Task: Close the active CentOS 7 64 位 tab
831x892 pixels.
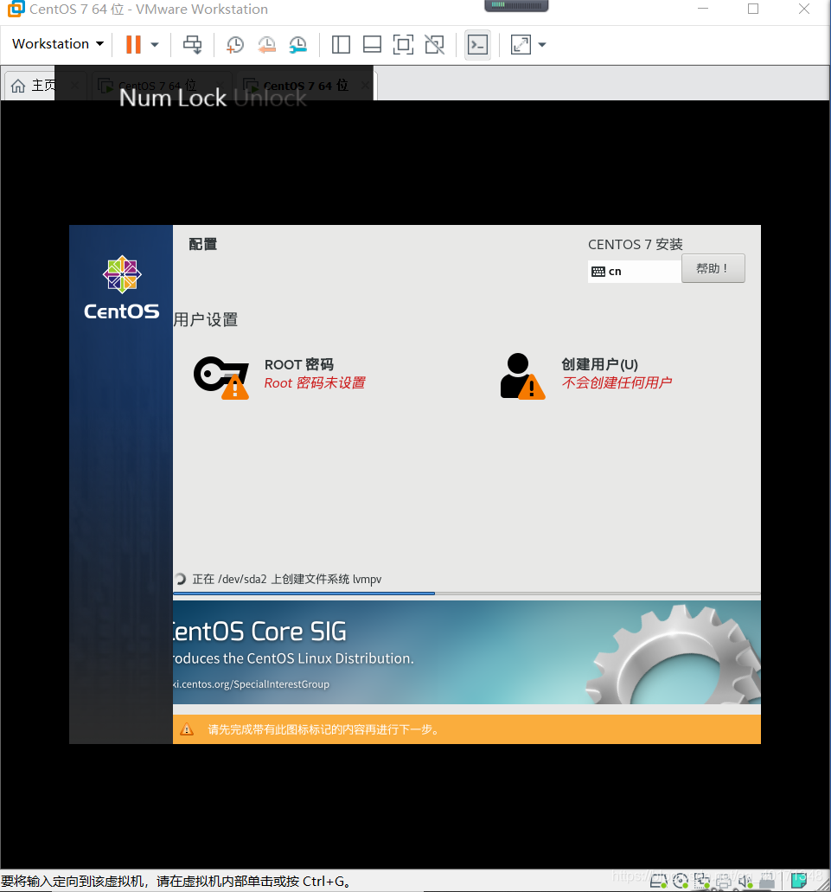Action: point(365,86)
